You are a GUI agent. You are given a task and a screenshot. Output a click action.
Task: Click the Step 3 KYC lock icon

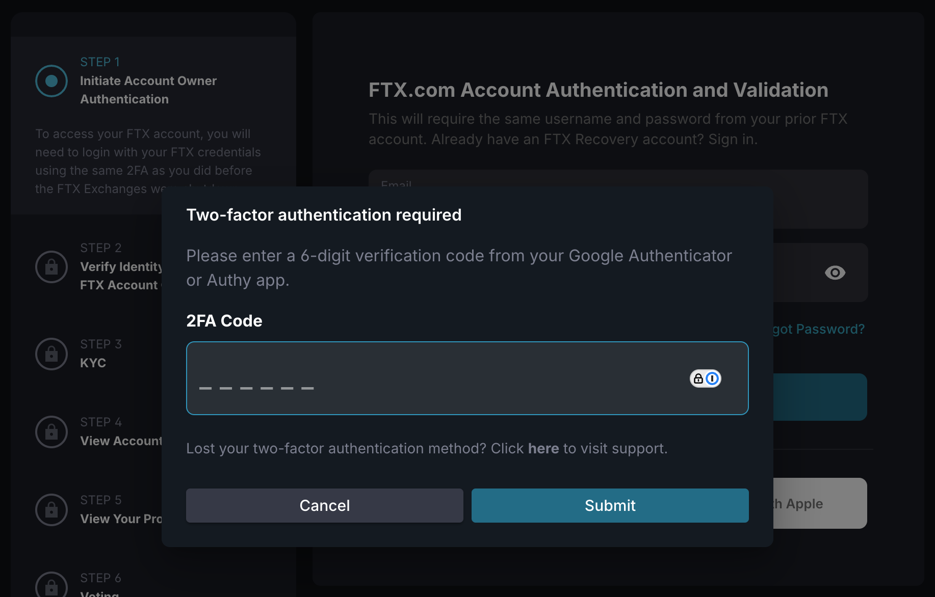51,354
